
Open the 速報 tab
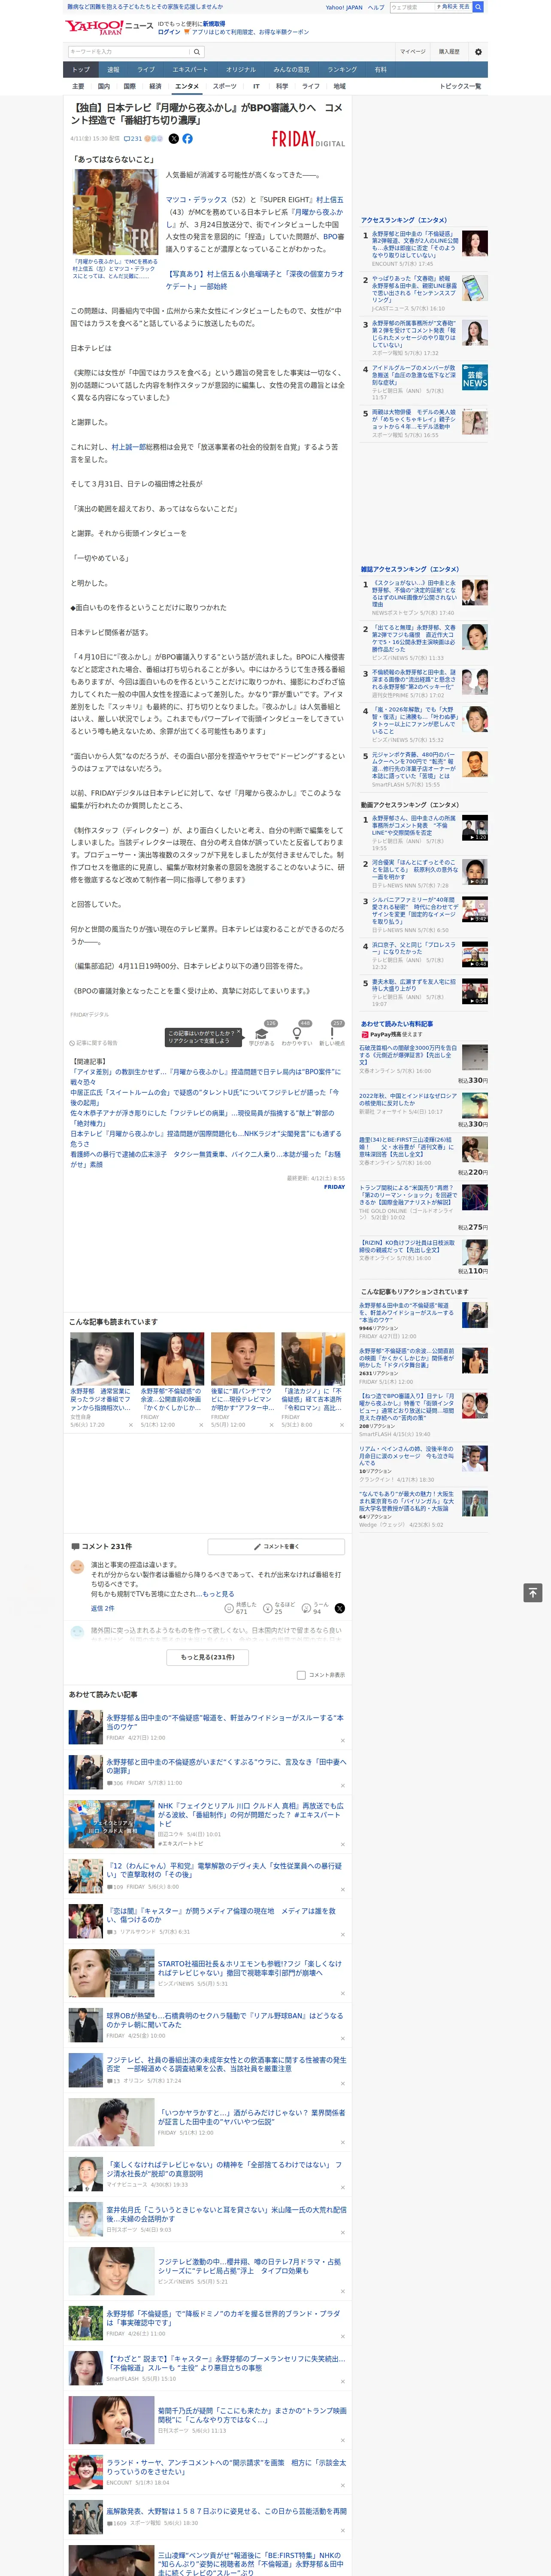113,70
